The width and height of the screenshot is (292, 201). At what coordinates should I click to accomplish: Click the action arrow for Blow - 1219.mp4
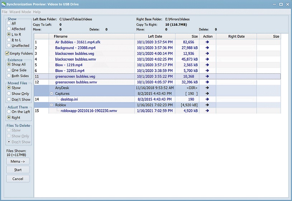207,65
